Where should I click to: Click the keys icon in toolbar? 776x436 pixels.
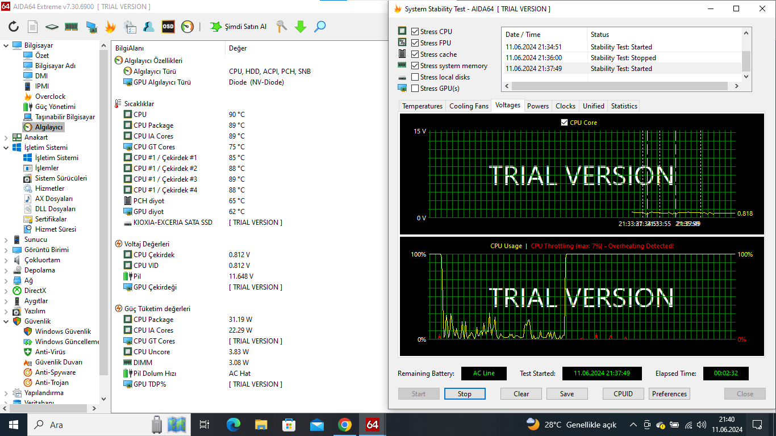point(281,27)
